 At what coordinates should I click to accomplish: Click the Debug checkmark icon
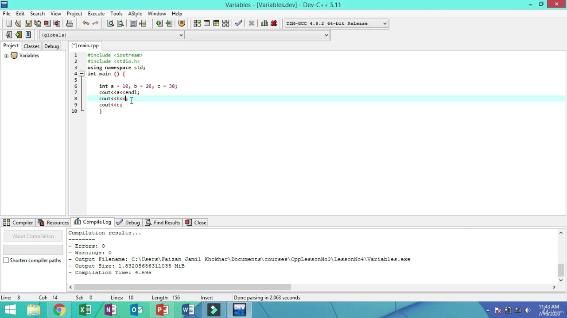point(239,23)
